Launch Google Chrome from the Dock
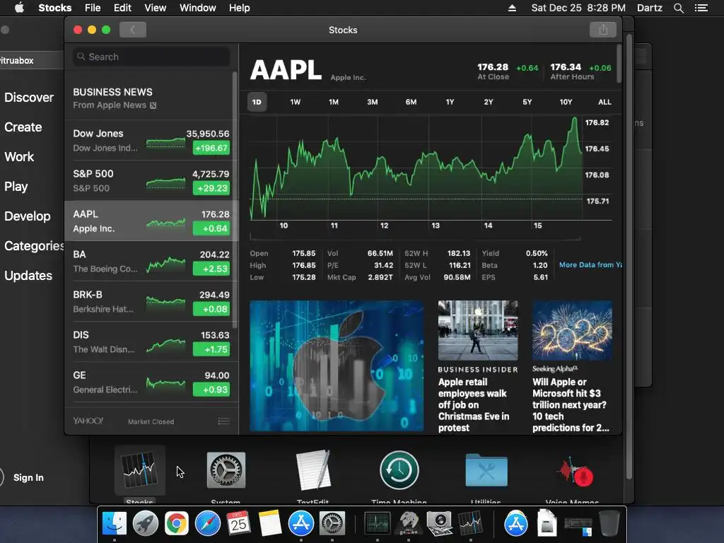Viewport: 724px width, 543px height. tap(176, 523)
